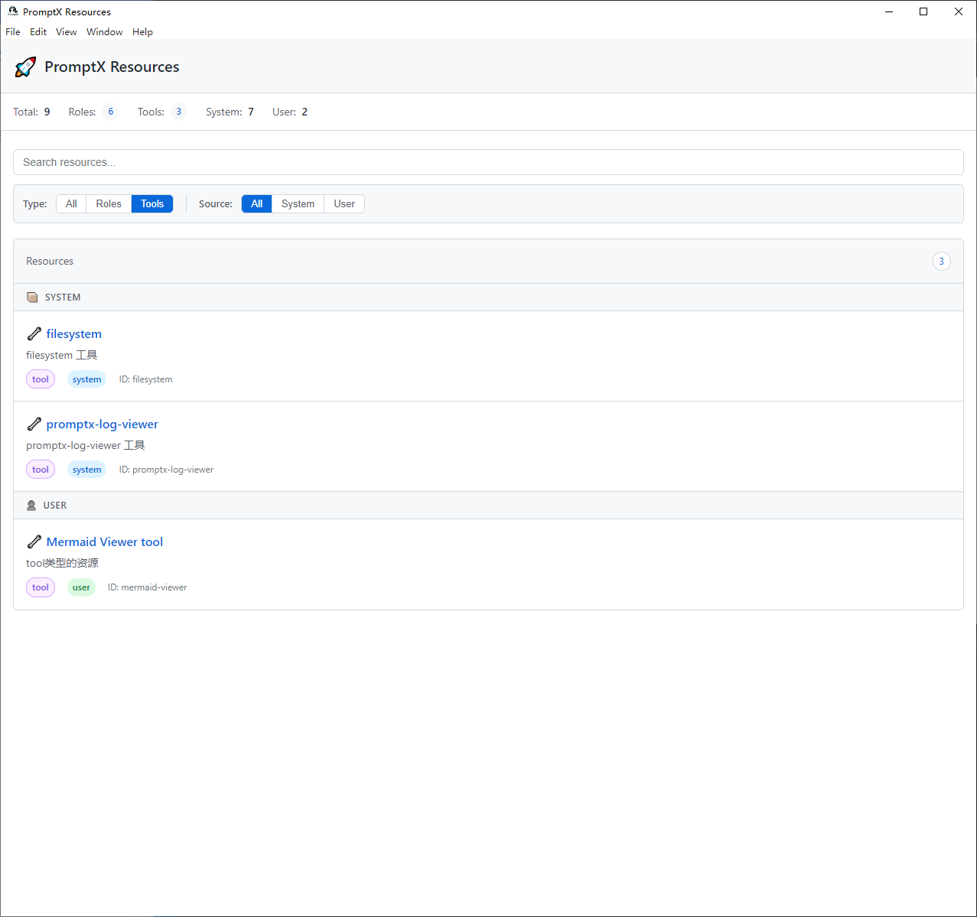Viewport: 977px width, 917px height.
Task: Open the filesystem tool link
Action: [74, 334]
